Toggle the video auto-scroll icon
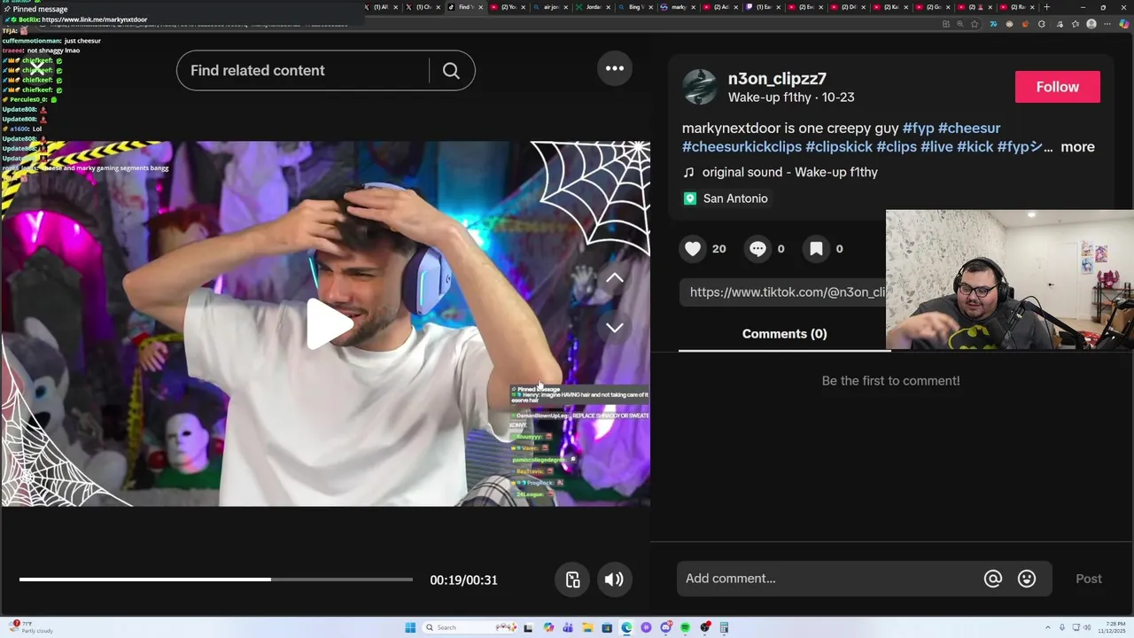 point(573,580)
